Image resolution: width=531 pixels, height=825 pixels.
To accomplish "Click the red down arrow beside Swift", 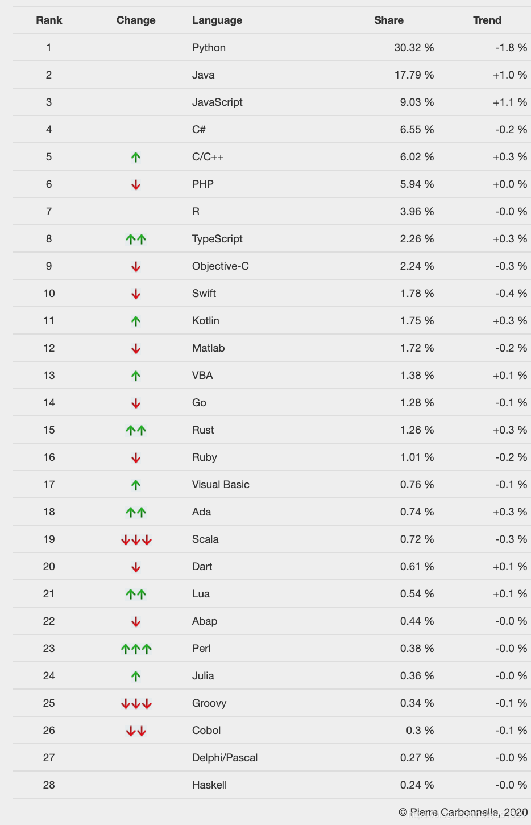I will 135,294.
